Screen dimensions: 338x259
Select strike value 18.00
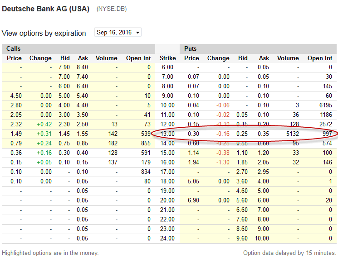click(x=167, y=181)
